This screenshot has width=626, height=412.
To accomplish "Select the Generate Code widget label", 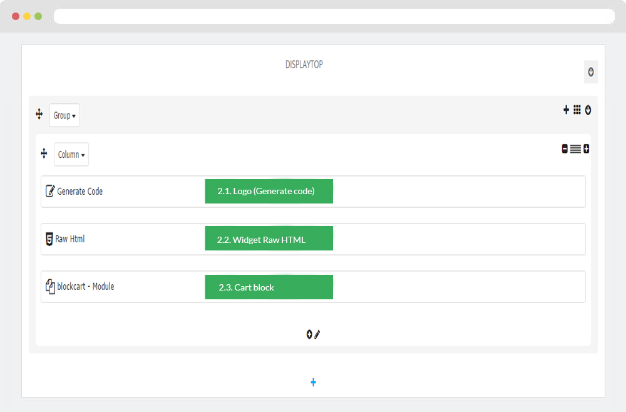I will (x=80, y=191).
